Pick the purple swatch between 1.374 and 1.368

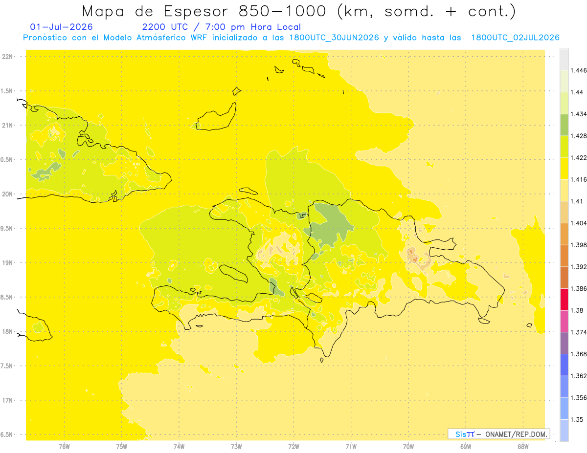pyautogui.click(x=564, y=343)
